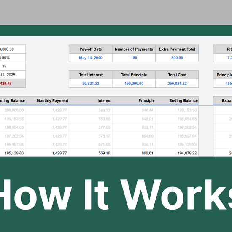Click principle value 854.60
Image resolution: width=232 pixels, height=232 pixels.
(147, 136)
